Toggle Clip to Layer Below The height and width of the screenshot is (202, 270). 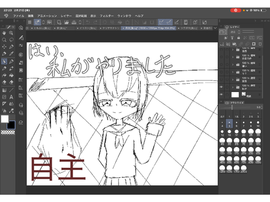click(x=226, y=38)
